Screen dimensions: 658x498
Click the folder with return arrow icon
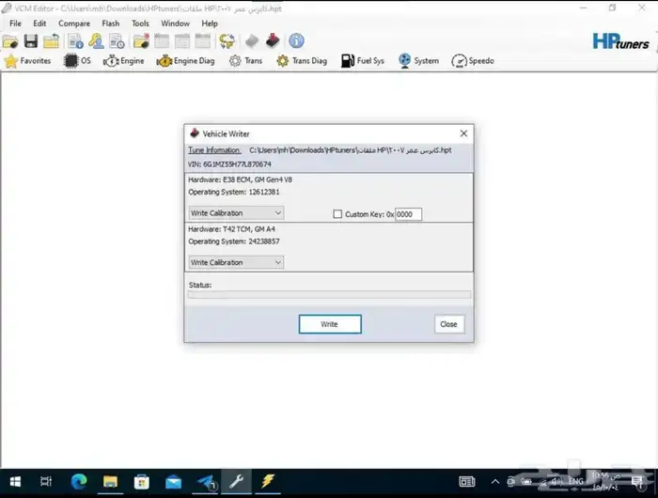click(x=51, y=41)
